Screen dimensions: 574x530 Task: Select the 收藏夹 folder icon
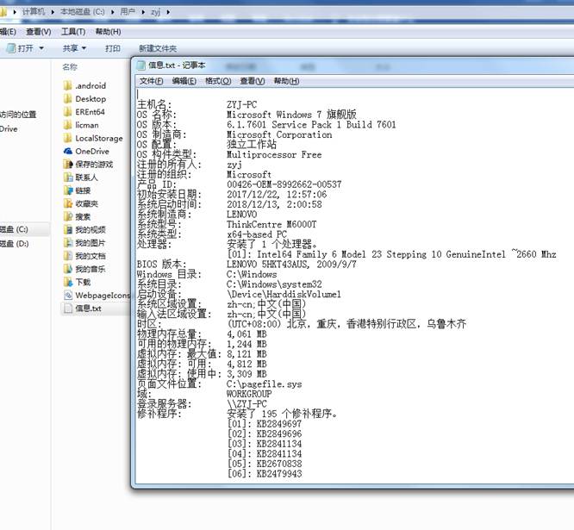[68, 204]
